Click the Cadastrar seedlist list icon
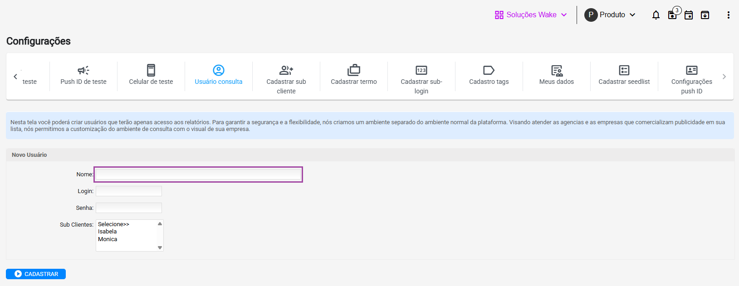Viewport: 739px width, 286px height. [624, 70]
